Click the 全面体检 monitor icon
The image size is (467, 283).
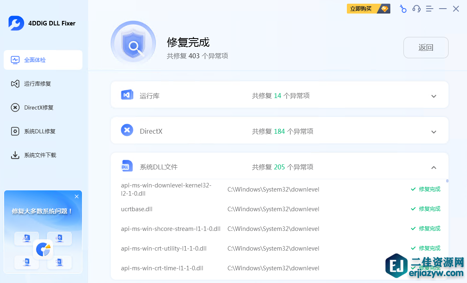15,60
